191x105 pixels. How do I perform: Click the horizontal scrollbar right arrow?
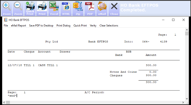coord(183,102)
